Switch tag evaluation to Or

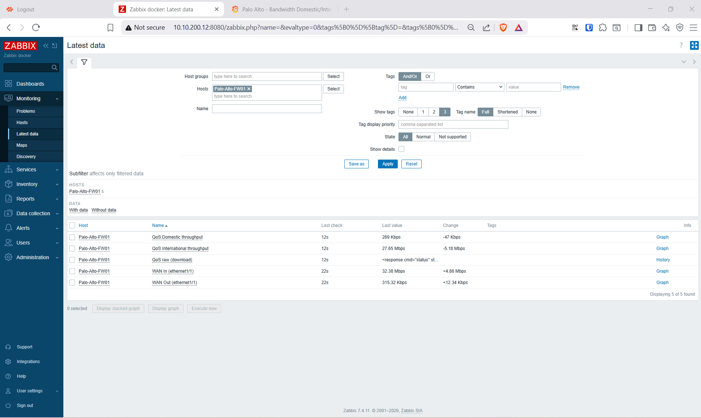(428, 76)
